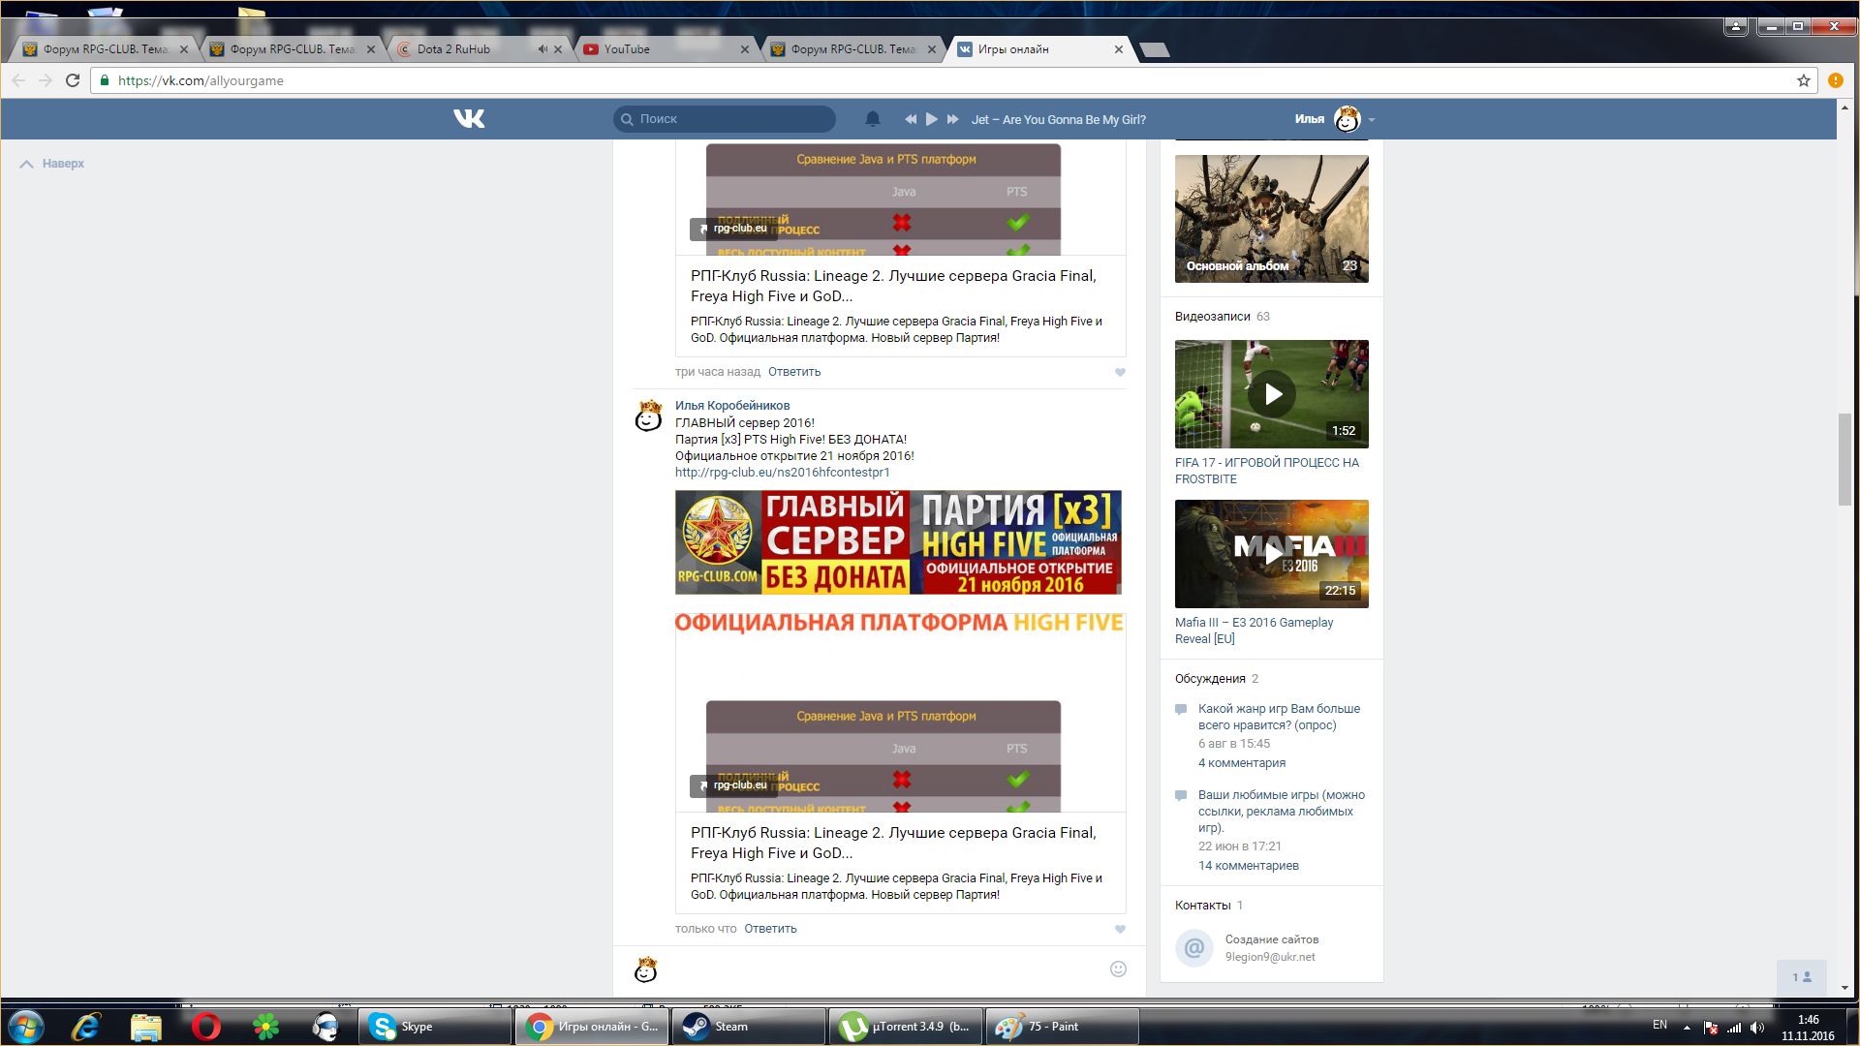
Task: Open the 4 комментария link
Action: [x=1242, y=763]
